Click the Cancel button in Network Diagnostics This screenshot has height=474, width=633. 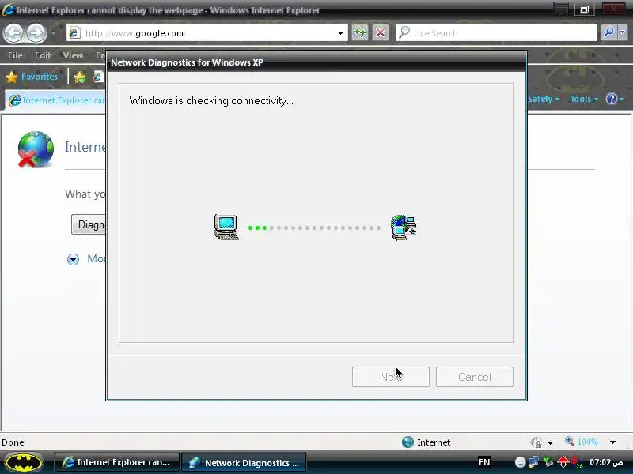[x=474, y=377]
